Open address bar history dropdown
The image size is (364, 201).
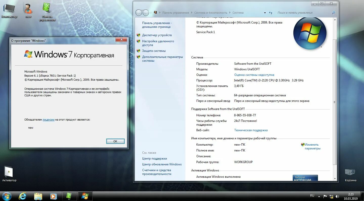coord(265,13)
